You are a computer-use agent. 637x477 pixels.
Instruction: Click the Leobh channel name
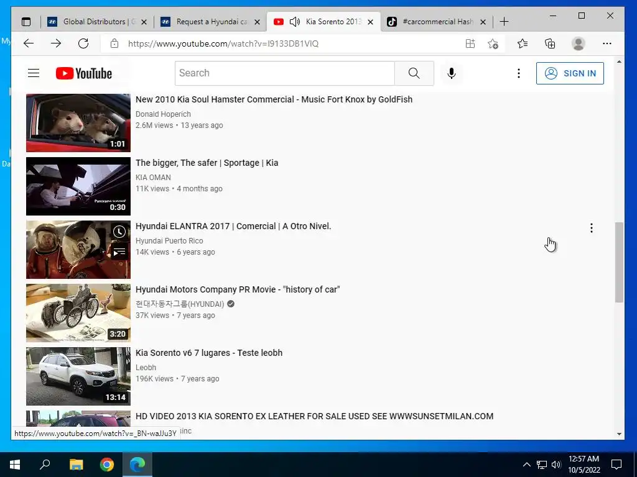pos(146,367)
